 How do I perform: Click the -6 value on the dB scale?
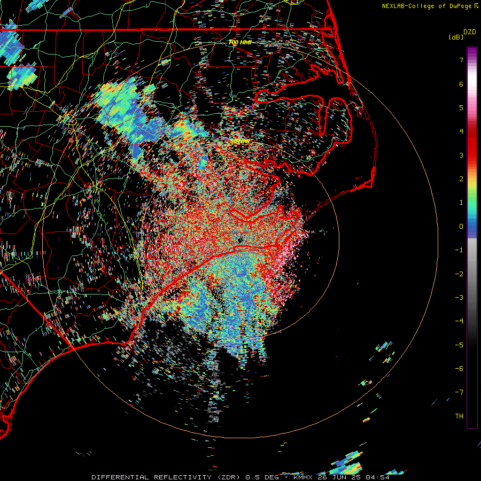(x=459, y=369)
